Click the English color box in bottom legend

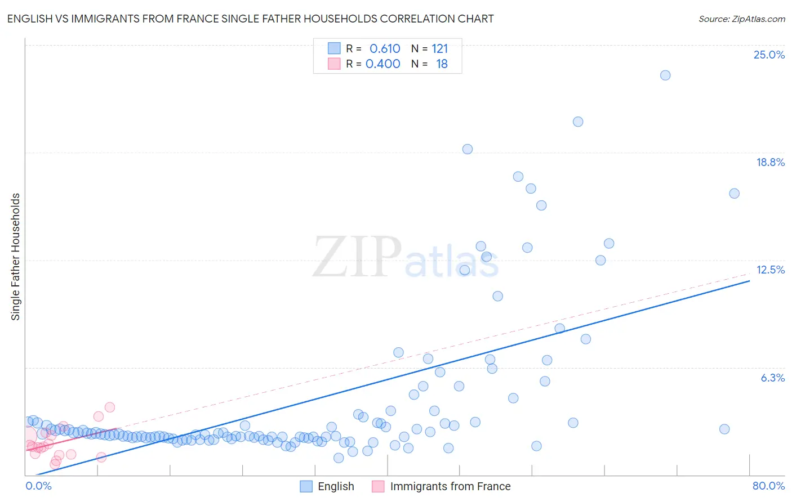coord(306,486)
